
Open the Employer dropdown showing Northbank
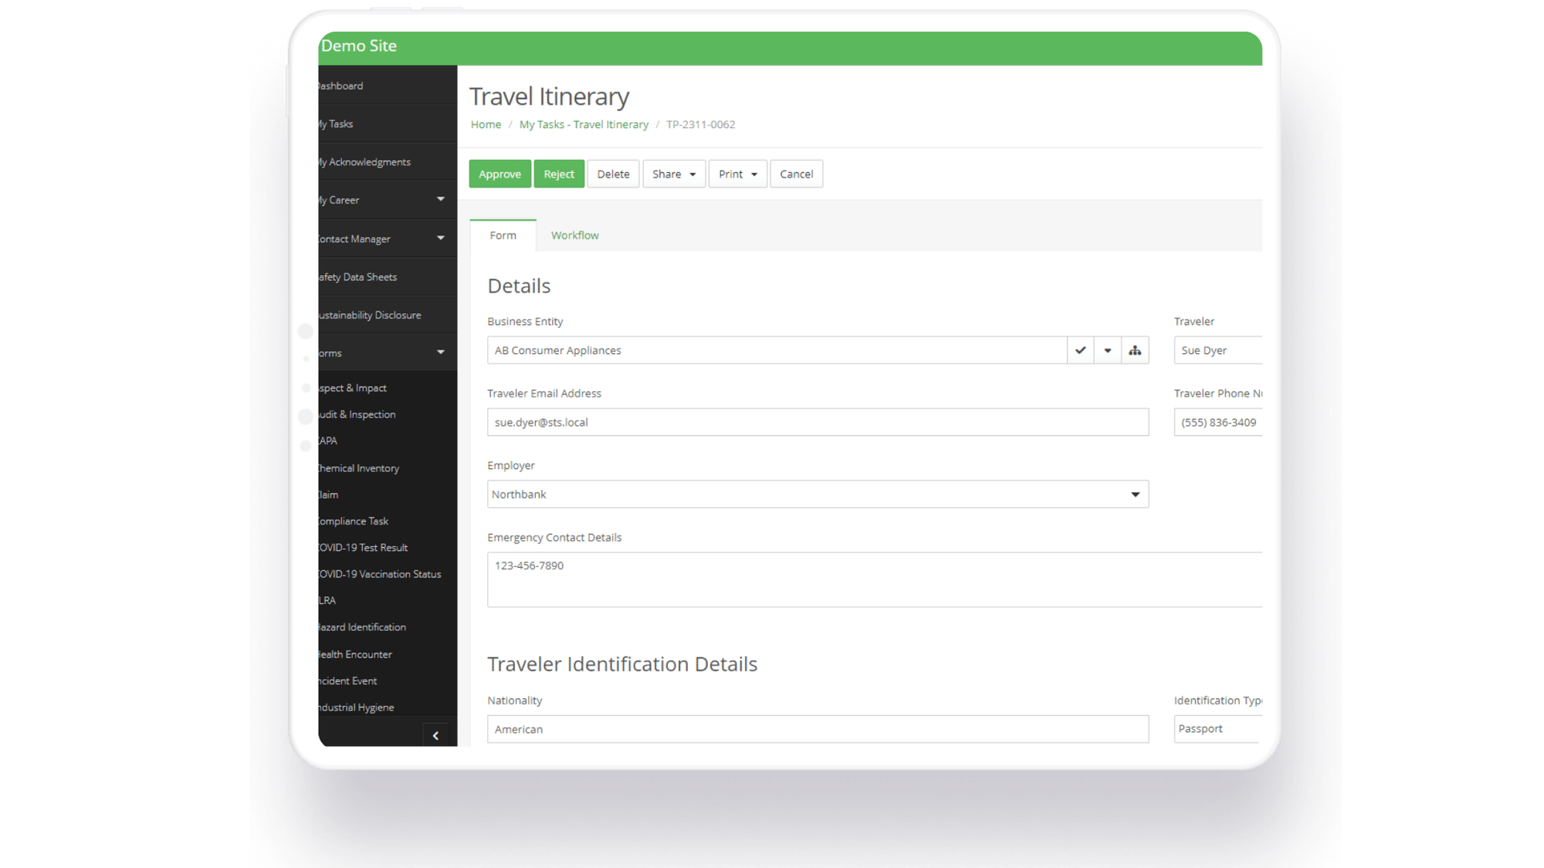click(x=818, y=494)
